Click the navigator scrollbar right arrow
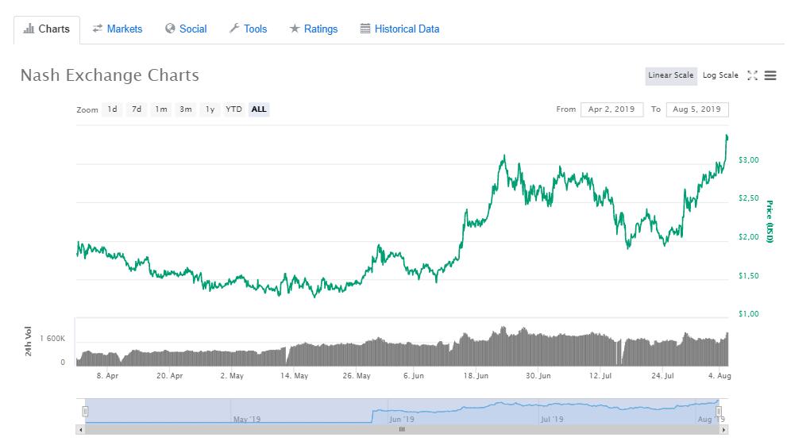 pyautogui.click(x=723, y=429)
